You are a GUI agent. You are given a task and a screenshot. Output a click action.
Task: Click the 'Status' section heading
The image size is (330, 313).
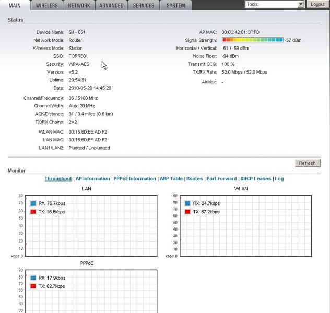point(15,20)
